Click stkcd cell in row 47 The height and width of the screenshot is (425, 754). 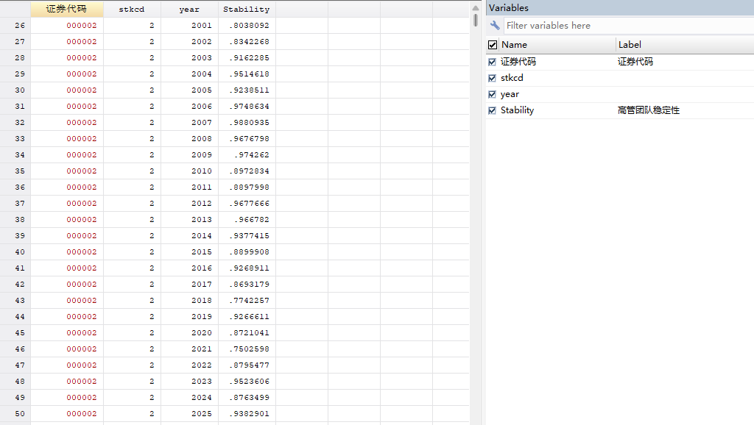pos(132,365)
